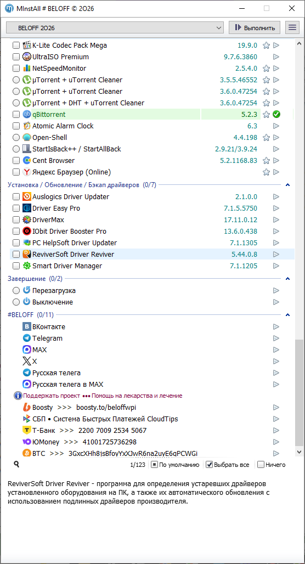The width and height of the screenshot is (305, 564).
Task: Click the Driver Easy Pro icon
Action: 27,208
